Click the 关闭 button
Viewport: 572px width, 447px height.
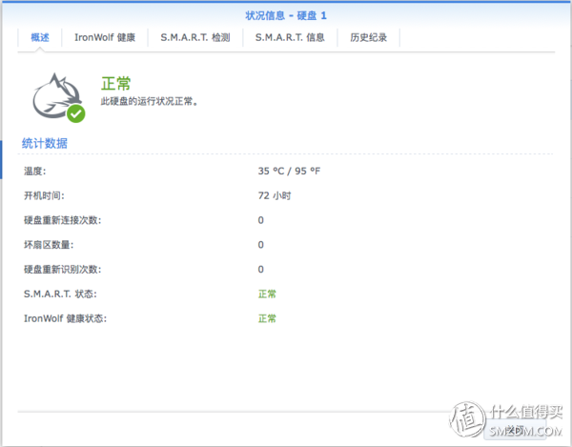515,430
